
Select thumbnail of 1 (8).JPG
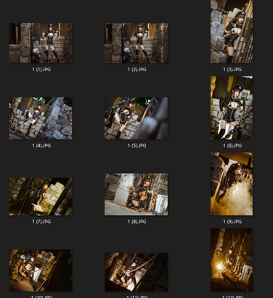(x=136, y=194)
